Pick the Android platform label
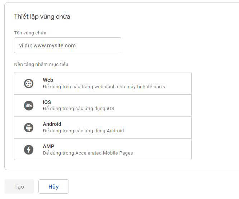239x199 pixels. (x=52, y=124)
